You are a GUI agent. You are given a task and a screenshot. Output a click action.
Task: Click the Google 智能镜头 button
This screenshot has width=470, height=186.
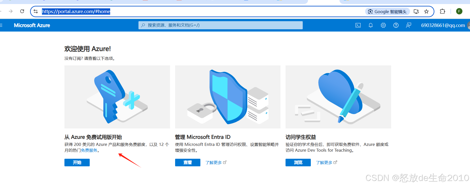point(387,12)
